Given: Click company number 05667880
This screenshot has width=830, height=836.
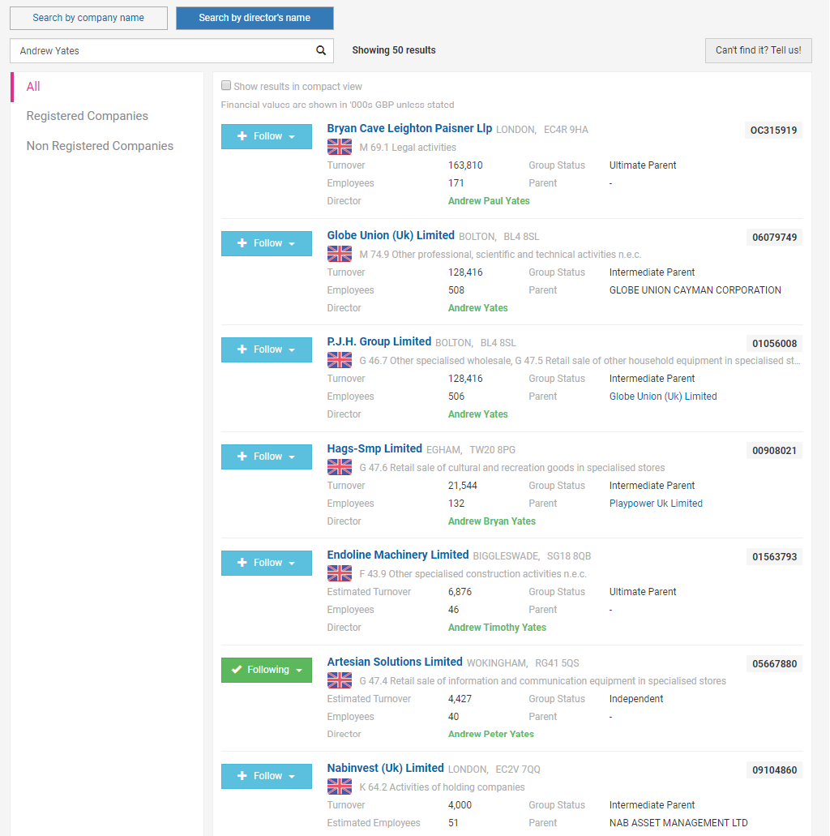Looking at the screenshot, I should click(x=774, y=664).
